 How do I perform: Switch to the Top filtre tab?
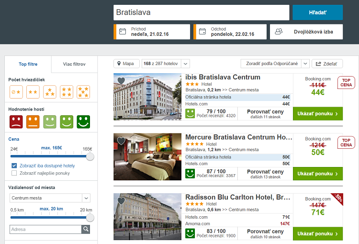(x=28, y=64)
